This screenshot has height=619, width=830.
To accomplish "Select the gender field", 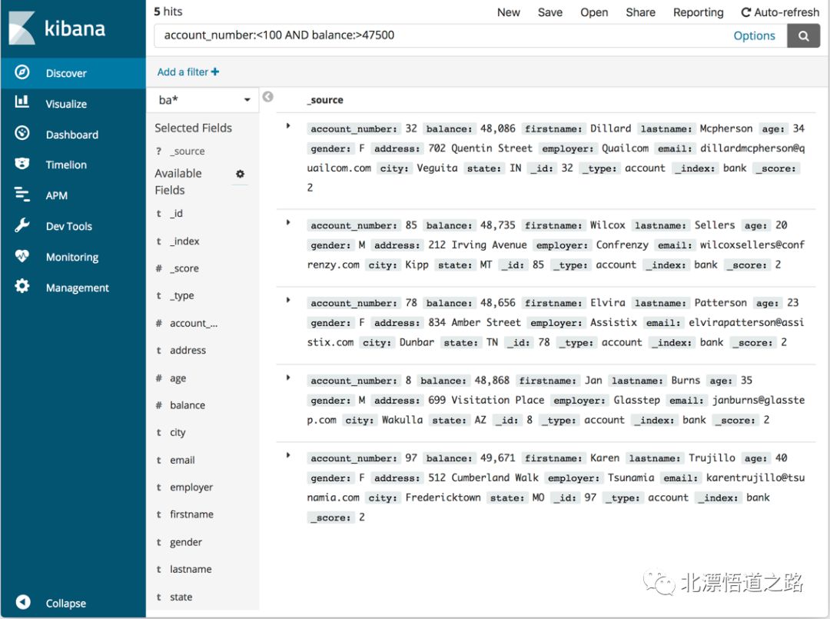I will point(186,541).
